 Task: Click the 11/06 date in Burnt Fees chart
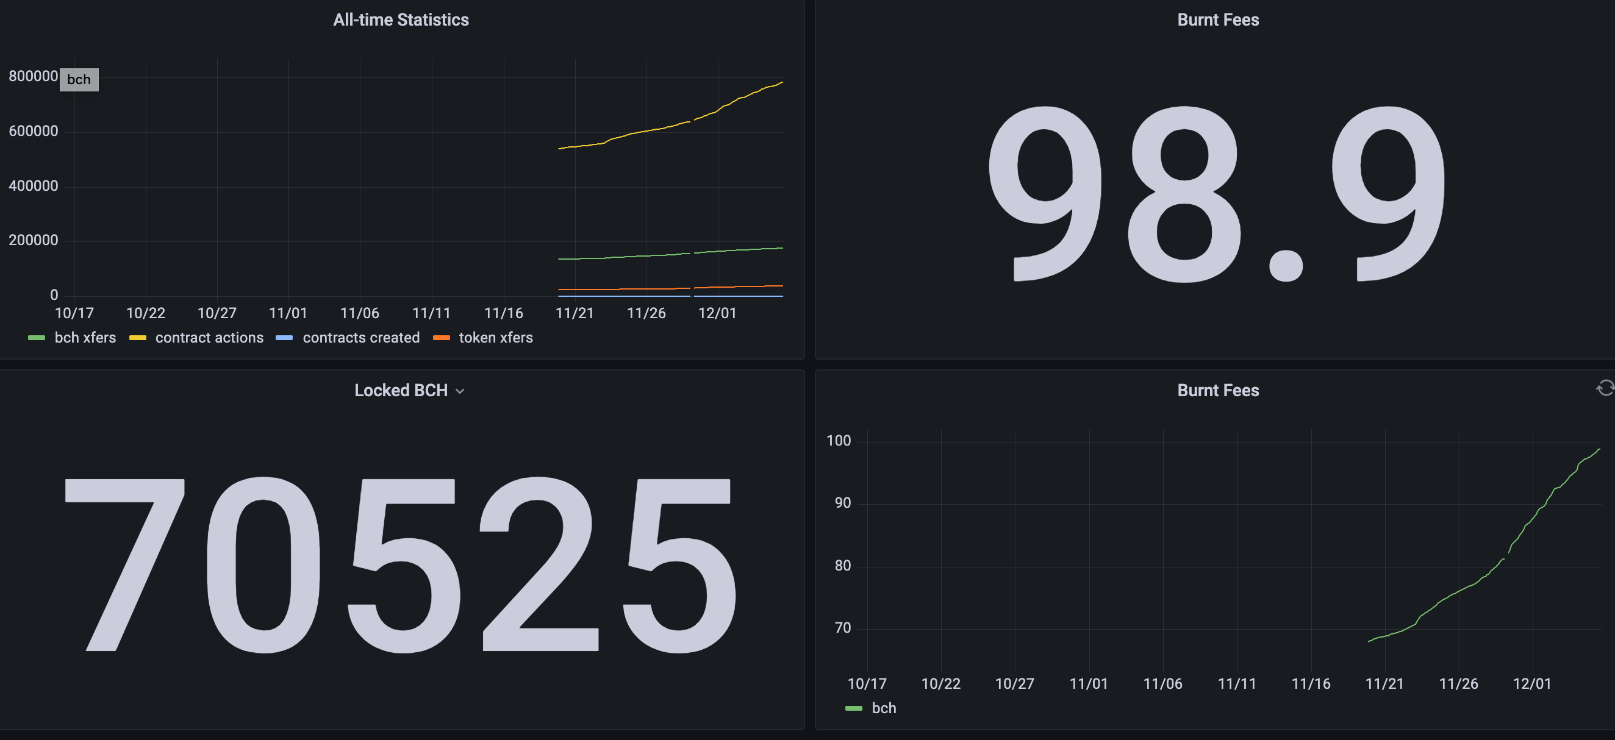[1163, 685]
